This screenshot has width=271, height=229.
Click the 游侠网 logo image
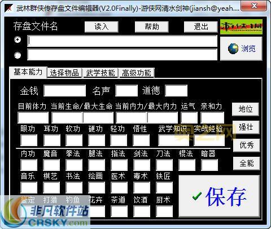[241, 27]
